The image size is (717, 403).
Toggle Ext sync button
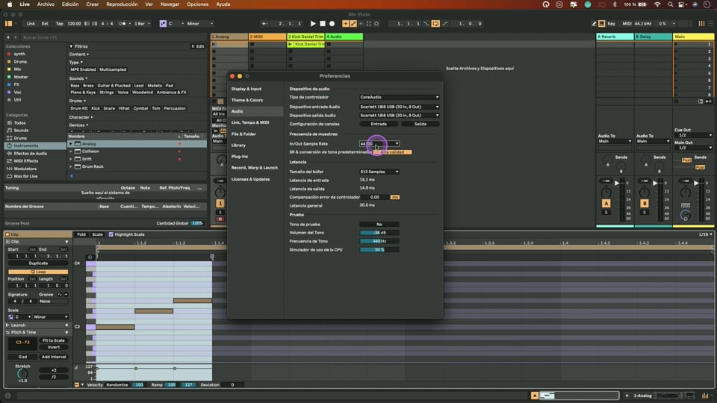[45, 23]
